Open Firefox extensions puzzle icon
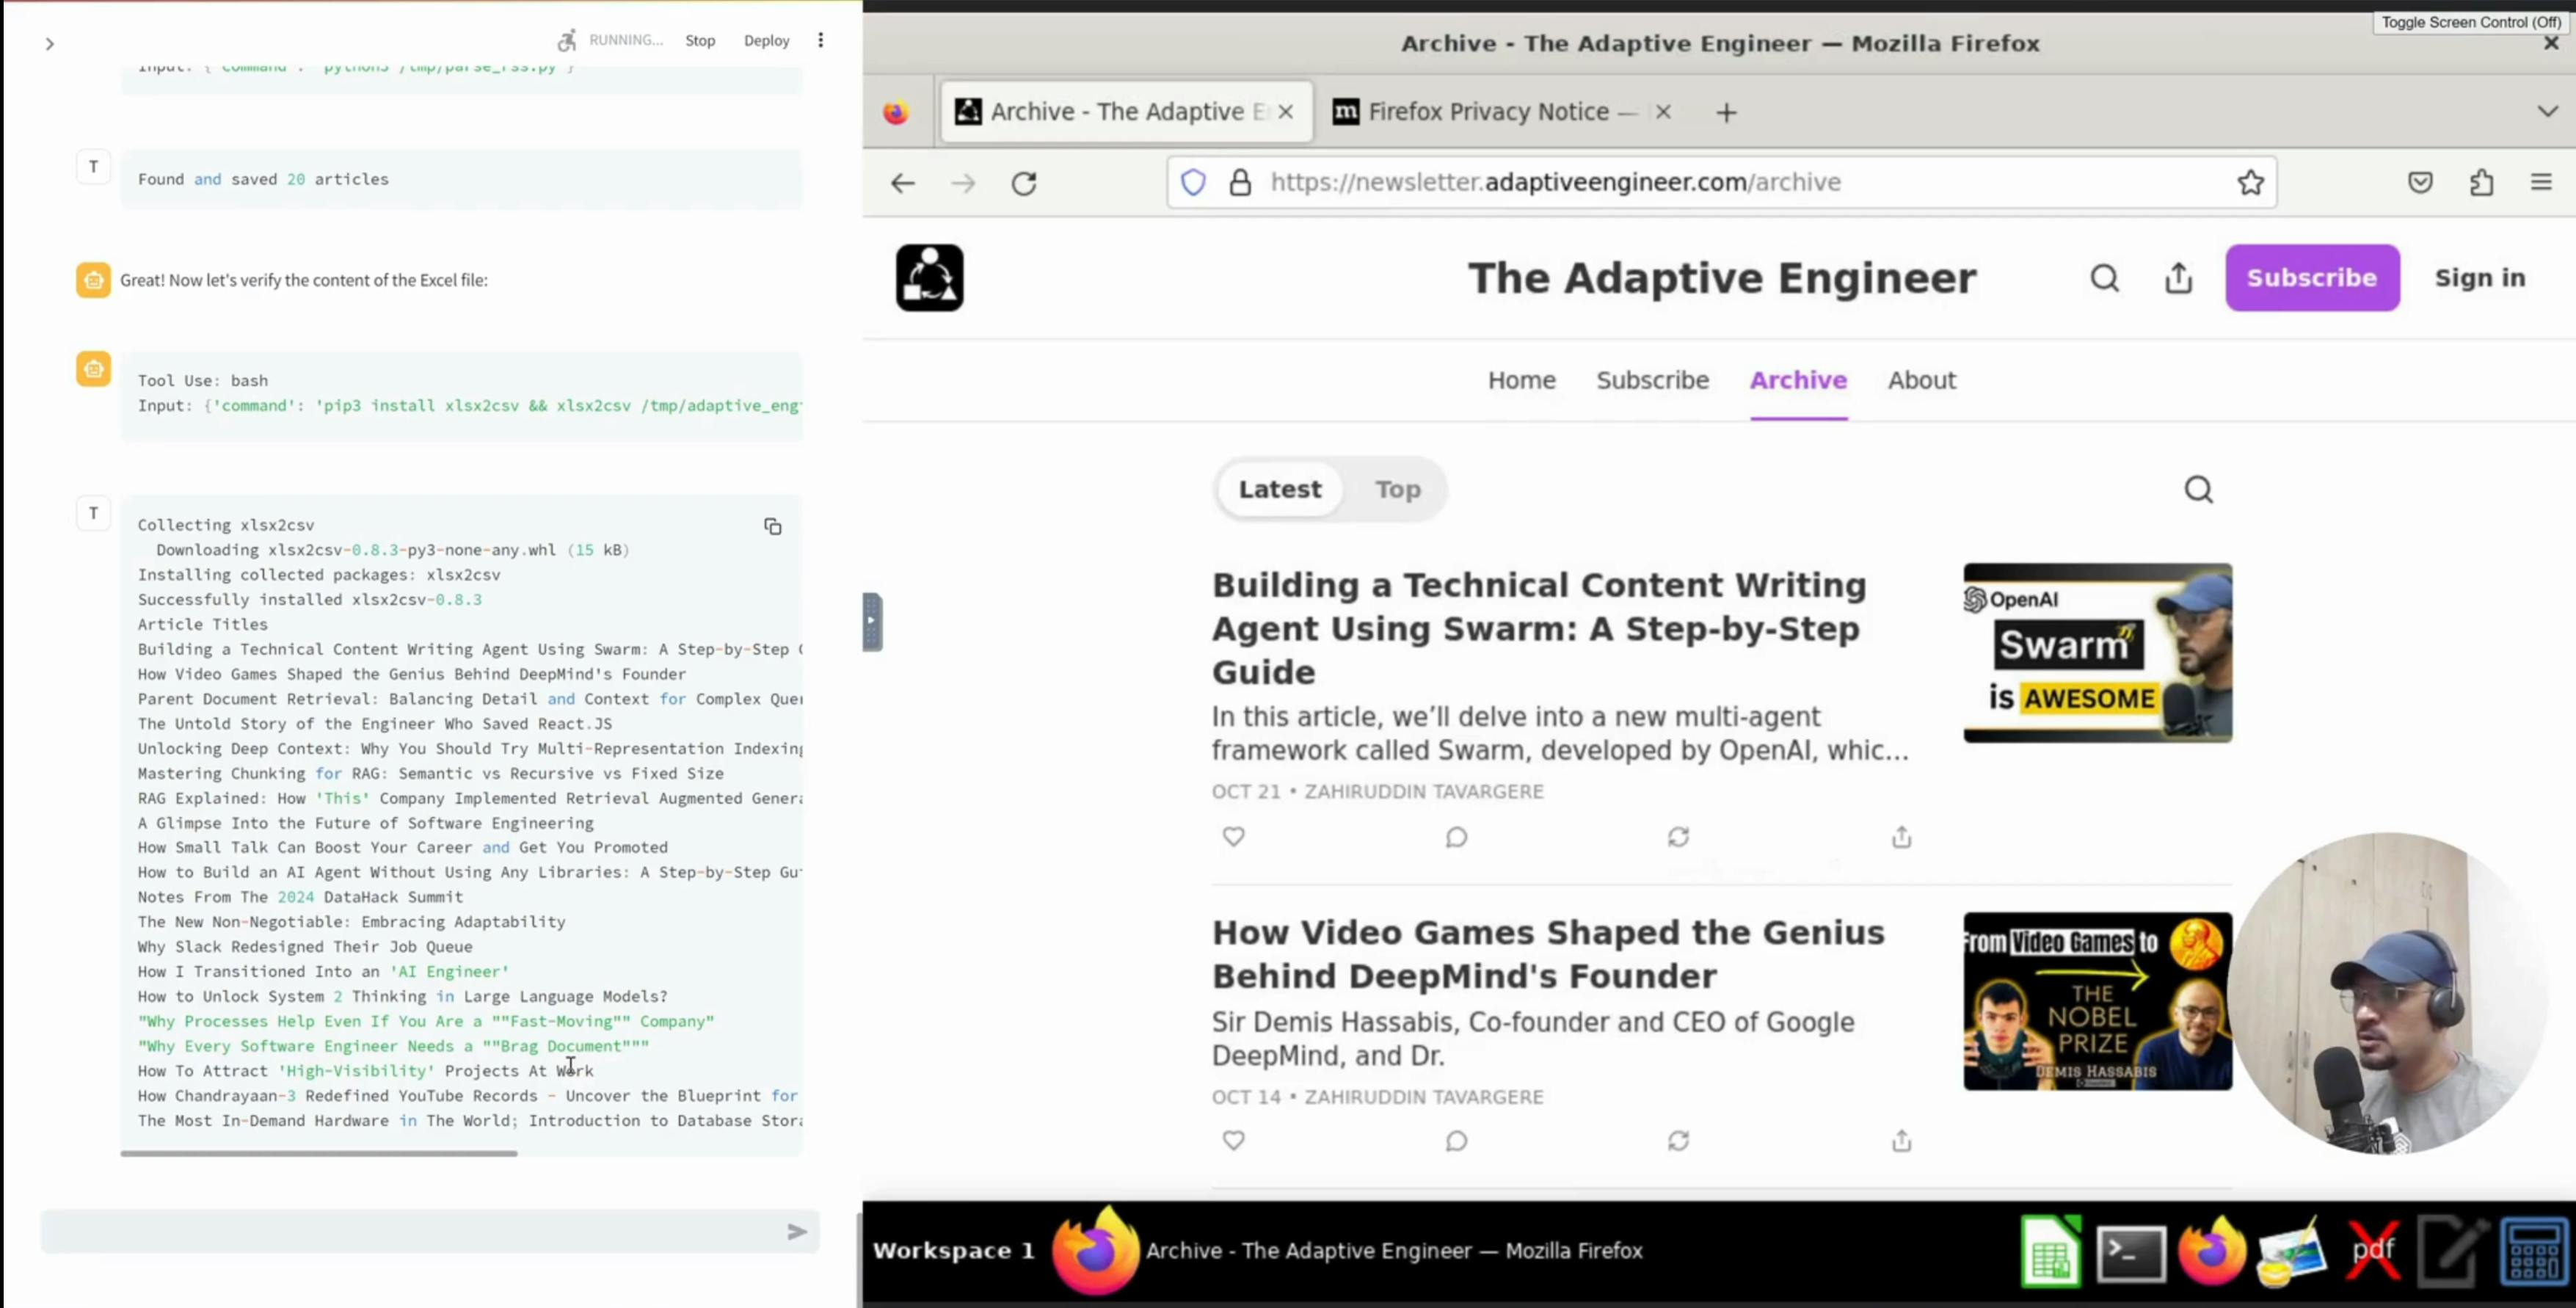Viewport: 2576px width, 1308px height. pos(2481,182)
